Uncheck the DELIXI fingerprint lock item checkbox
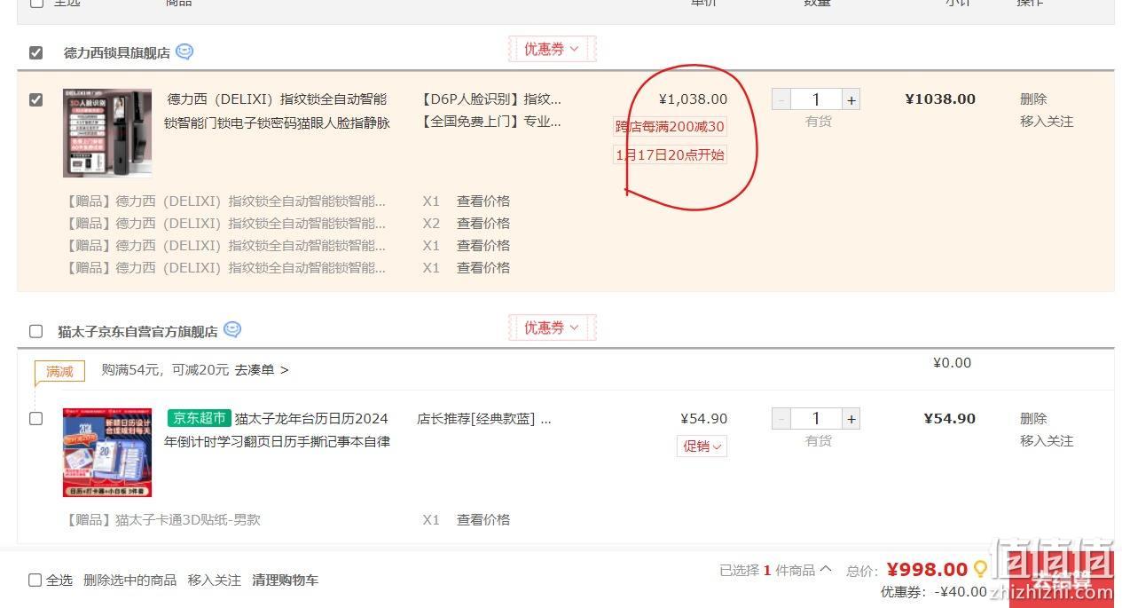 point(35,99)
